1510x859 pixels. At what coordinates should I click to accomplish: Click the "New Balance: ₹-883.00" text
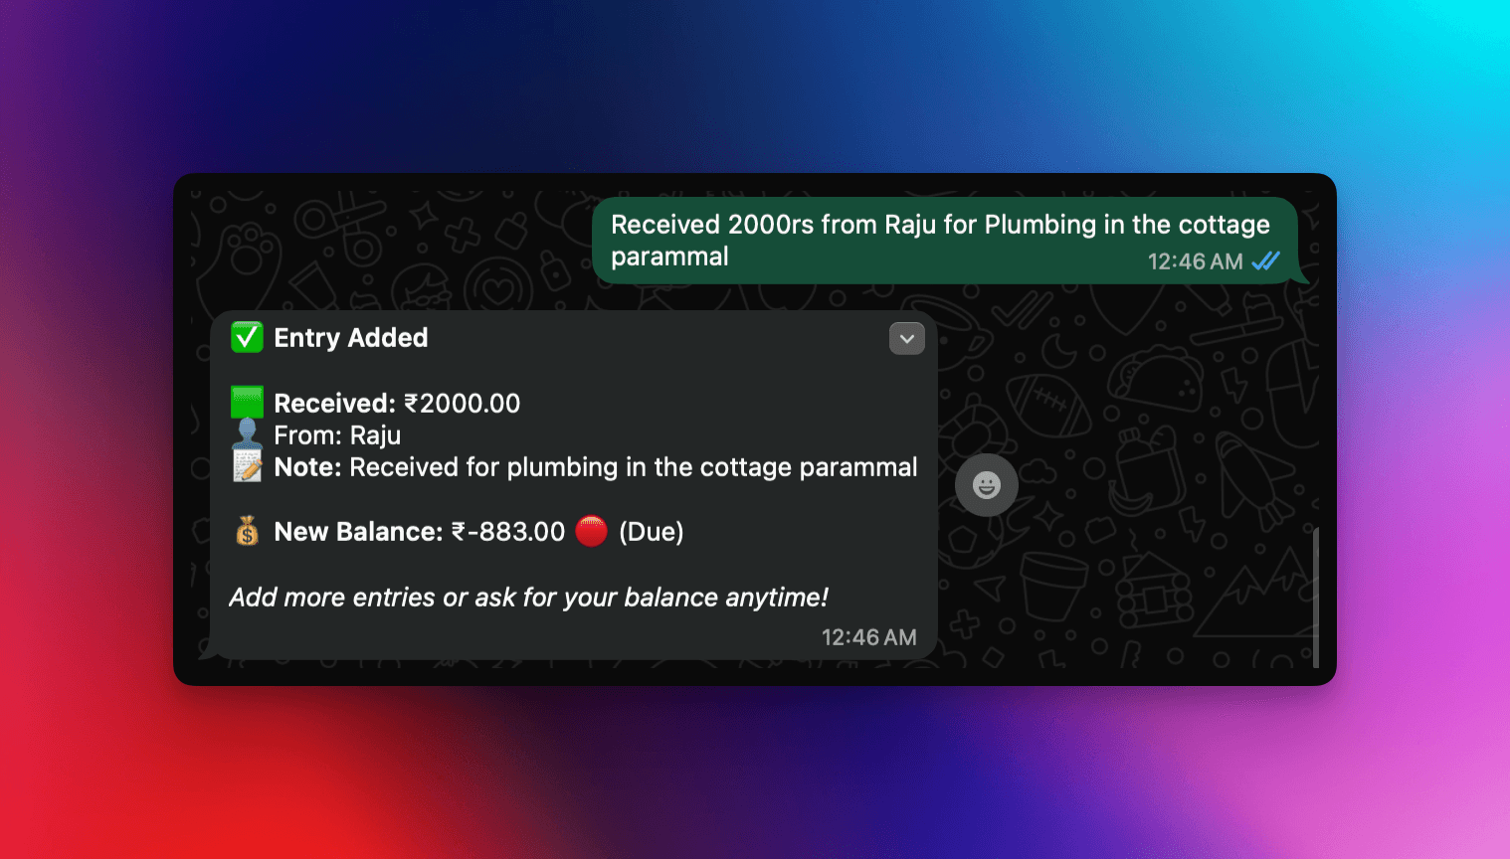tap(419, 532)
